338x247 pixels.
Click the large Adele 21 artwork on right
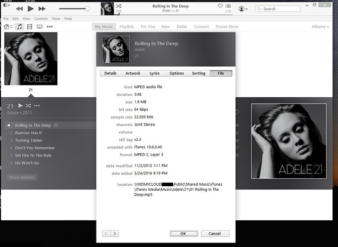tap(289, 141)
